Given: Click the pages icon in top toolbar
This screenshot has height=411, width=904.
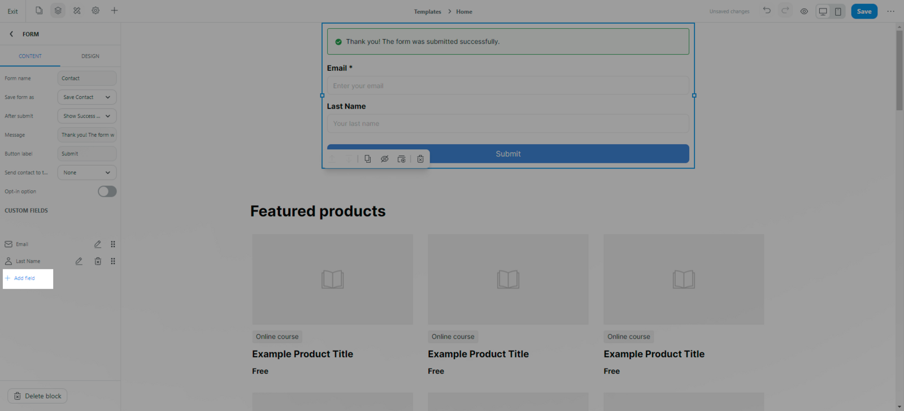Looking at the screenshot, I should (x=39, y=11).
